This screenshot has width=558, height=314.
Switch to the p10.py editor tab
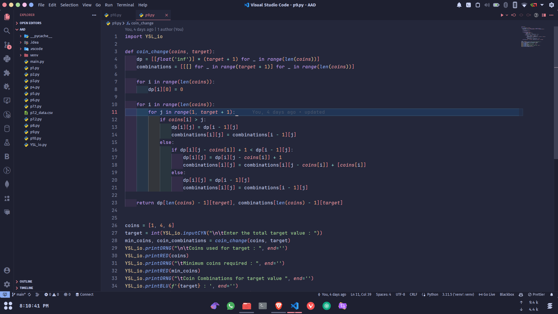click(x=116, y=15)
